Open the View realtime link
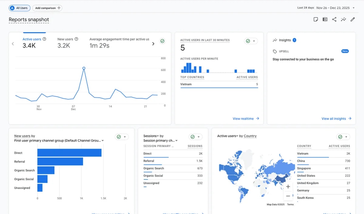Image resolution: width=364 pixels, height=214 pixels. [246, 119]
